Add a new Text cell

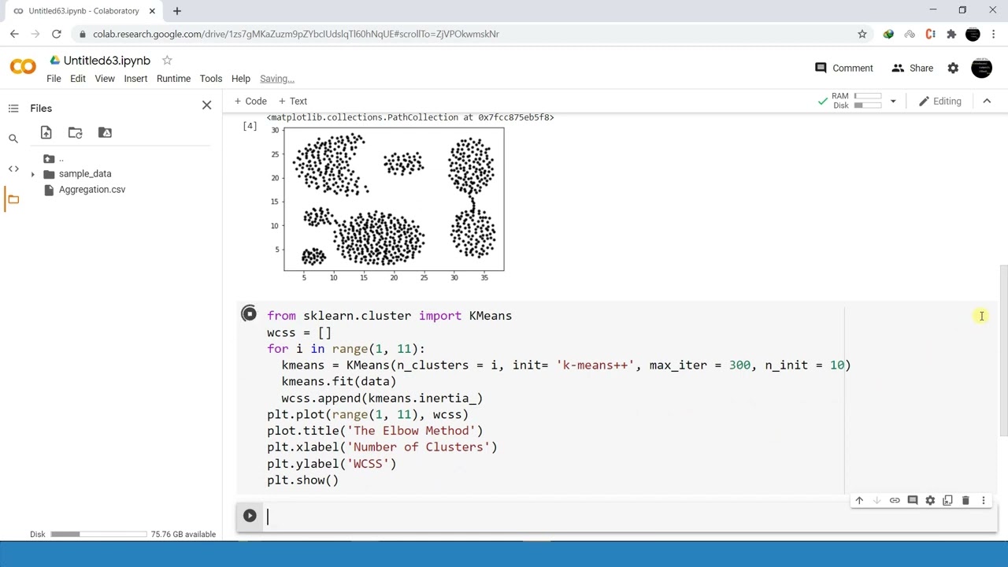tap(292, 101)
